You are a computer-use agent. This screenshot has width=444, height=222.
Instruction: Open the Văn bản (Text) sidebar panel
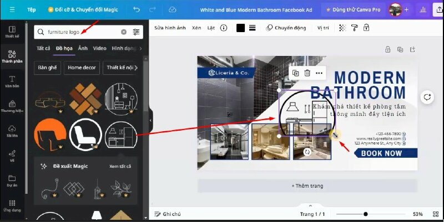(12, 81)
